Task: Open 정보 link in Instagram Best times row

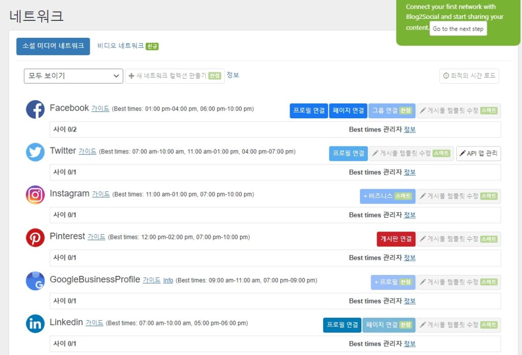Action: click(x=410, y=215)
